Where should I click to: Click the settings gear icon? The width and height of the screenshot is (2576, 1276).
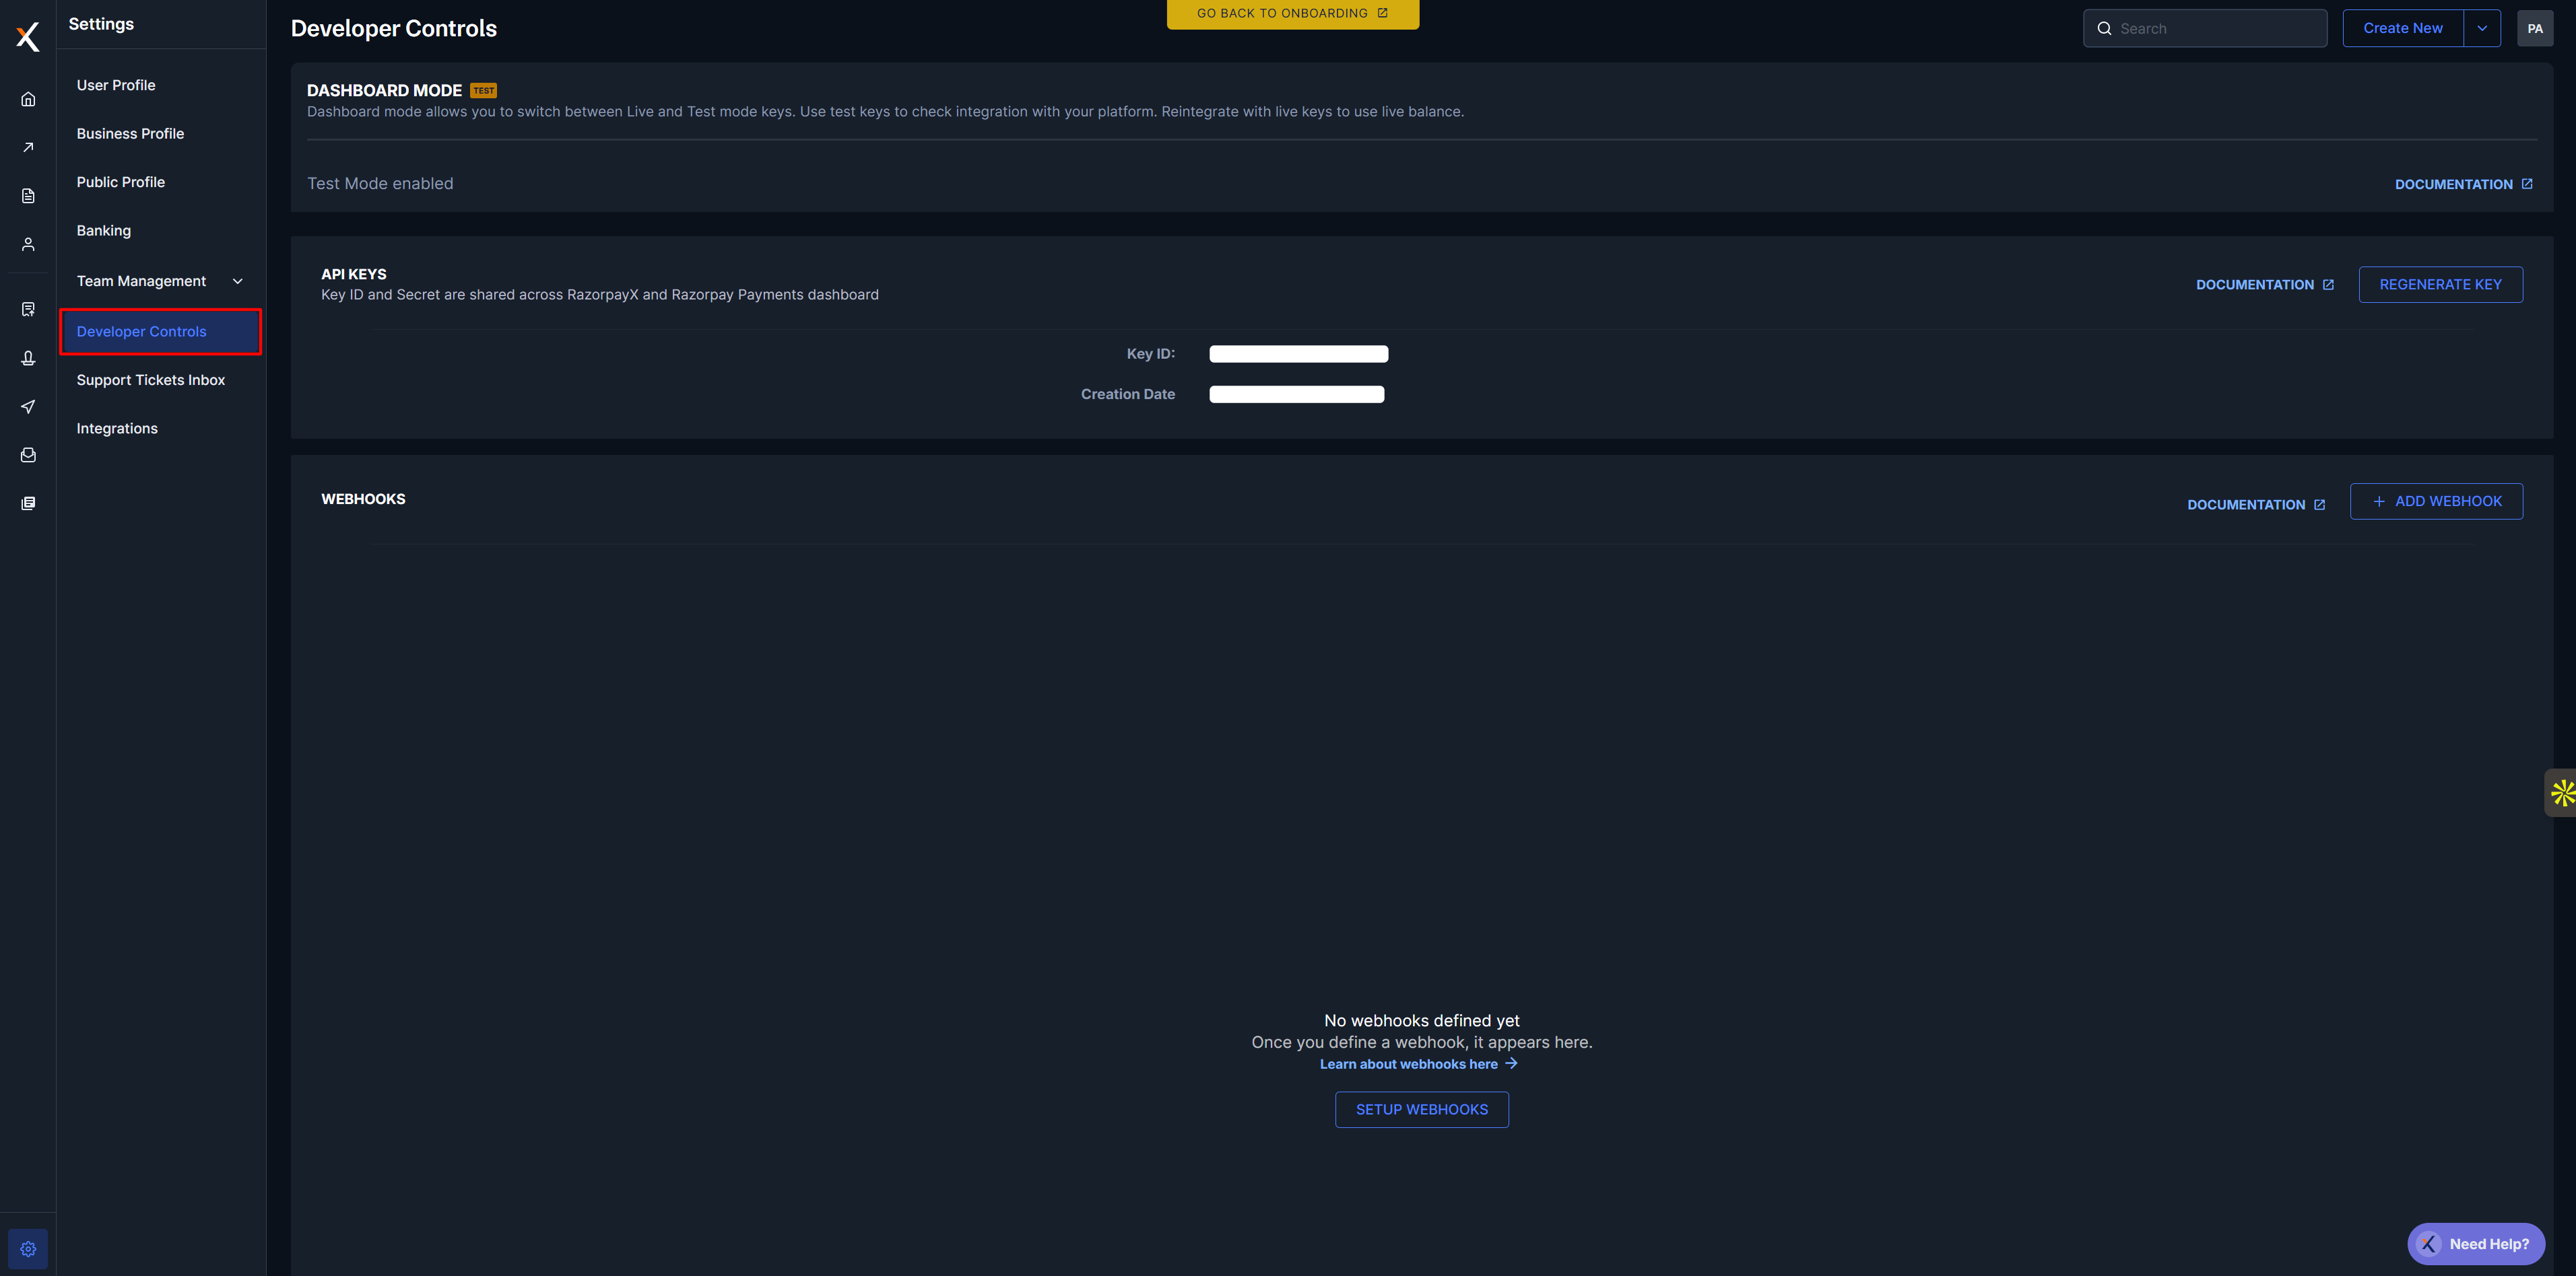coord(28,1249)
